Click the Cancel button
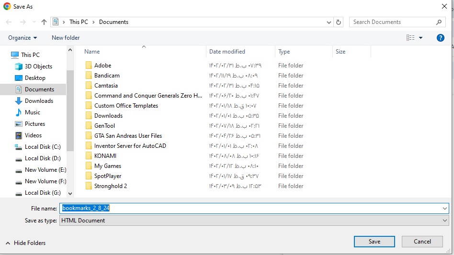This screenshot has width=454, height=255. tap(422, 242)
